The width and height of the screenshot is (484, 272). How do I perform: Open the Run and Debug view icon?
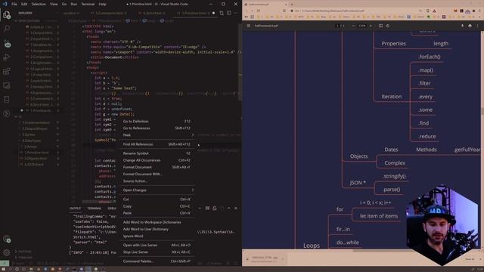pos(7,57)
